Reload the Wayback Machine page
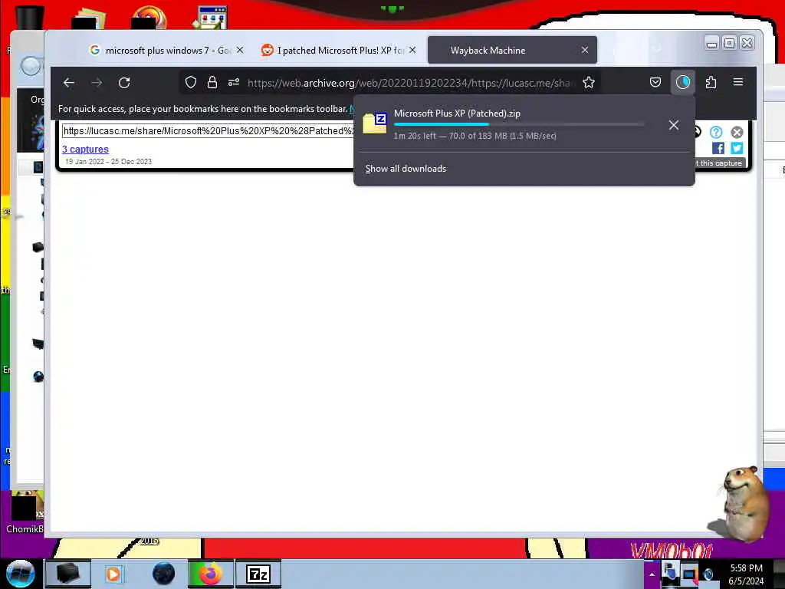Image resolution: width=785 pixels, height=589 pixels. (x=125, y=83)
